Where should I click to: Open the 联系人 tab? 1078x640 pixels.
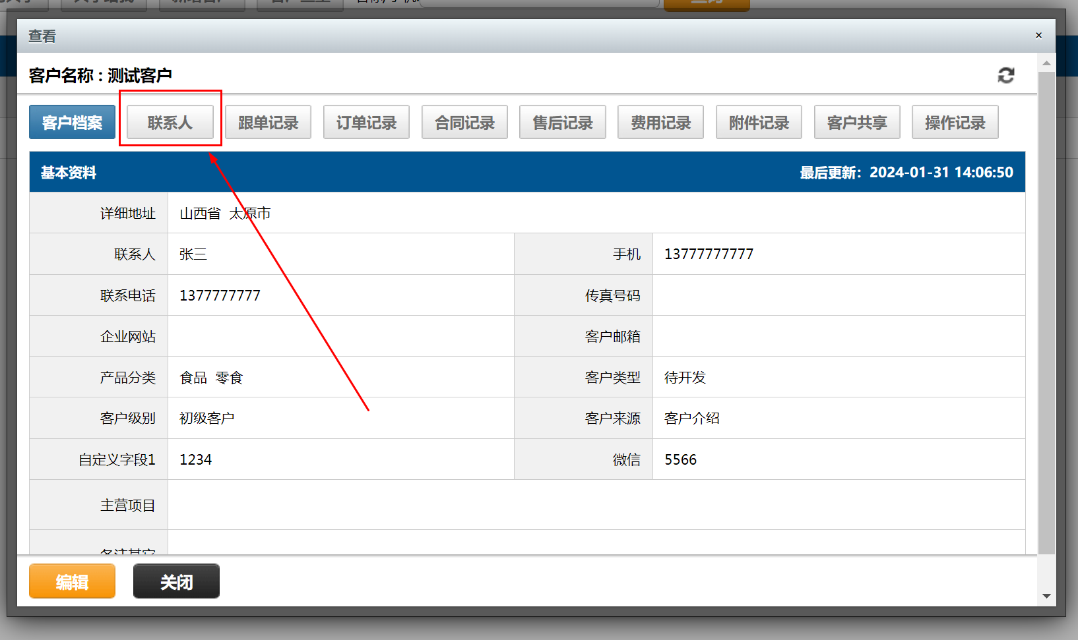pos(170,123)
